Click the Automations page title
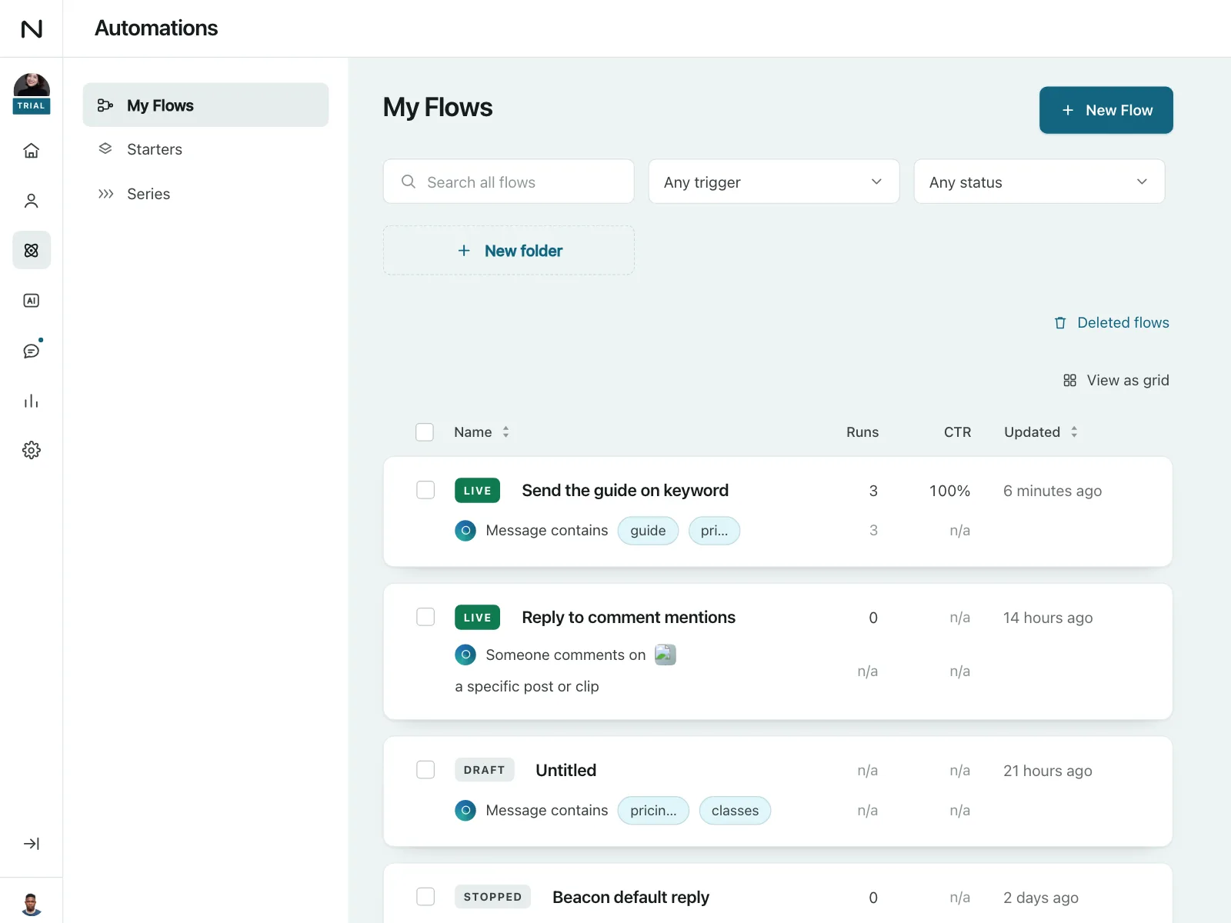1231x923 pixels. point(156,28)
